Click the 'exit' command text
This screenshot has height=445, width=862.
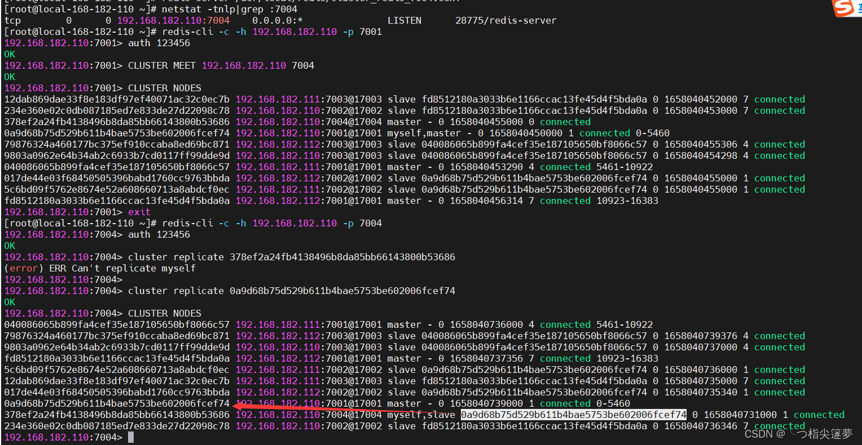[x=139, y=212]
